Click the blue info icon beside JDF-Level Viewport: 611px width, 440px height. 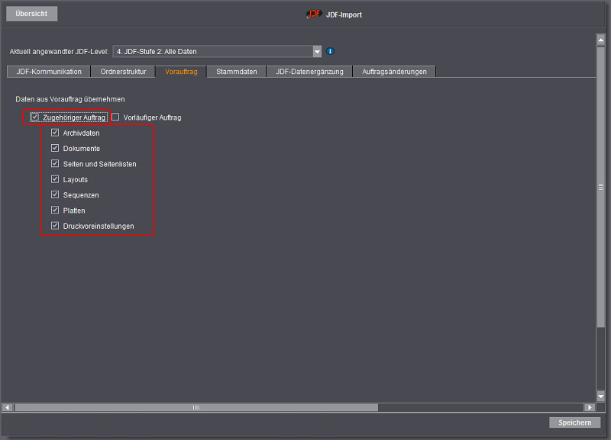[x=331, y=52]
